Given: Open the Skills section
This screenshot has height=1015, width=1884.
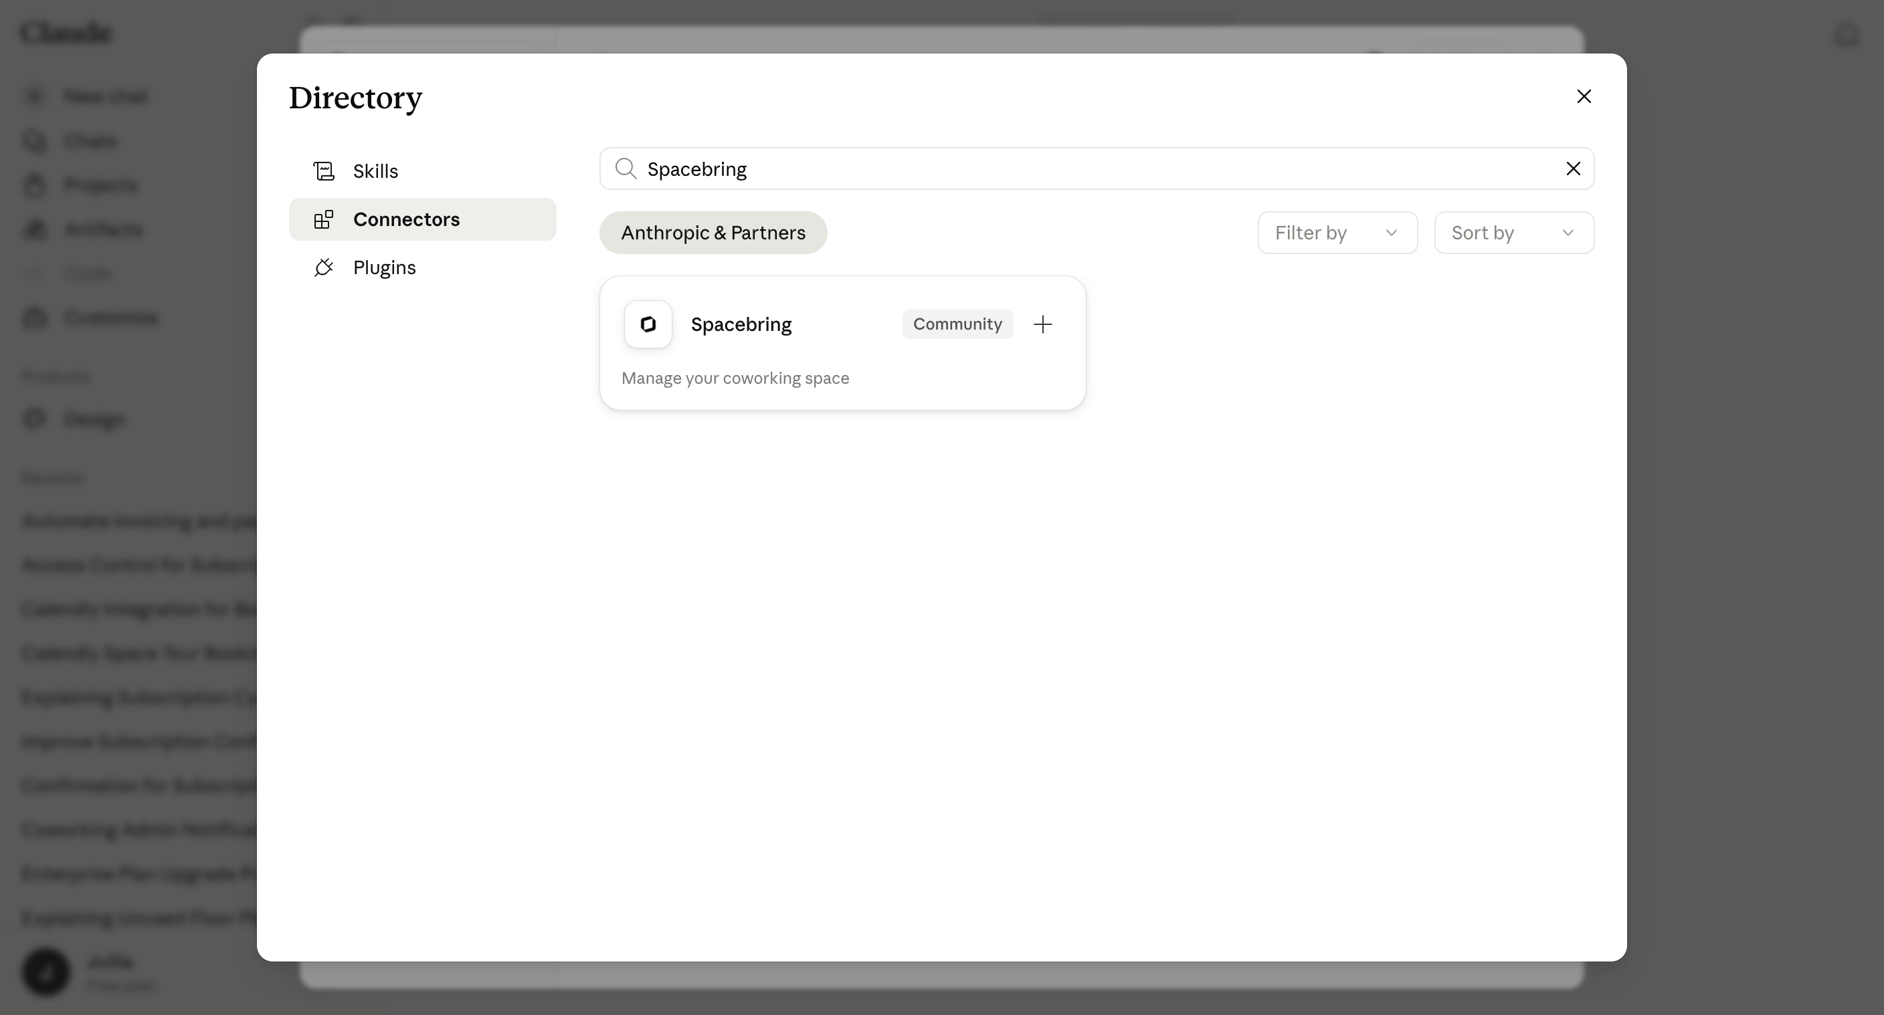Looking at the screenshot, I should tap(422, 171).
